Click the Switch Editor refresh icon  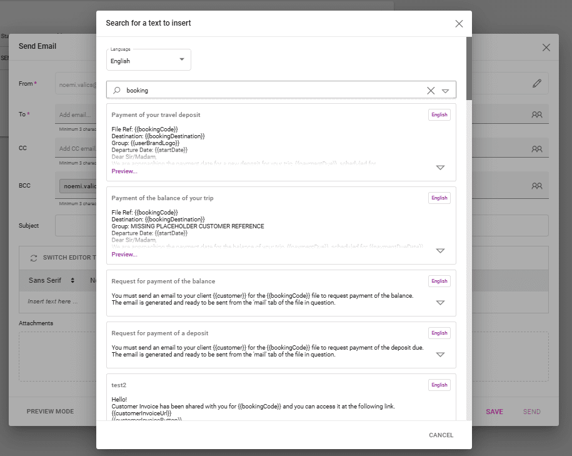(33, 258)
